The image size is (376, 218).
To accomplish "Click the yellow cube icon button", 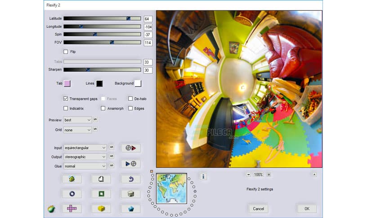I will tap(101, 209).
